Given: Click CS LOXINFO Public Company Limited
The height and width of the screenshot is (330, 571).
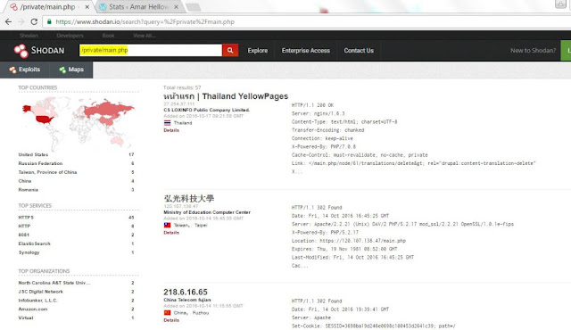Looking at the screenshot, I should pos(206,110).
